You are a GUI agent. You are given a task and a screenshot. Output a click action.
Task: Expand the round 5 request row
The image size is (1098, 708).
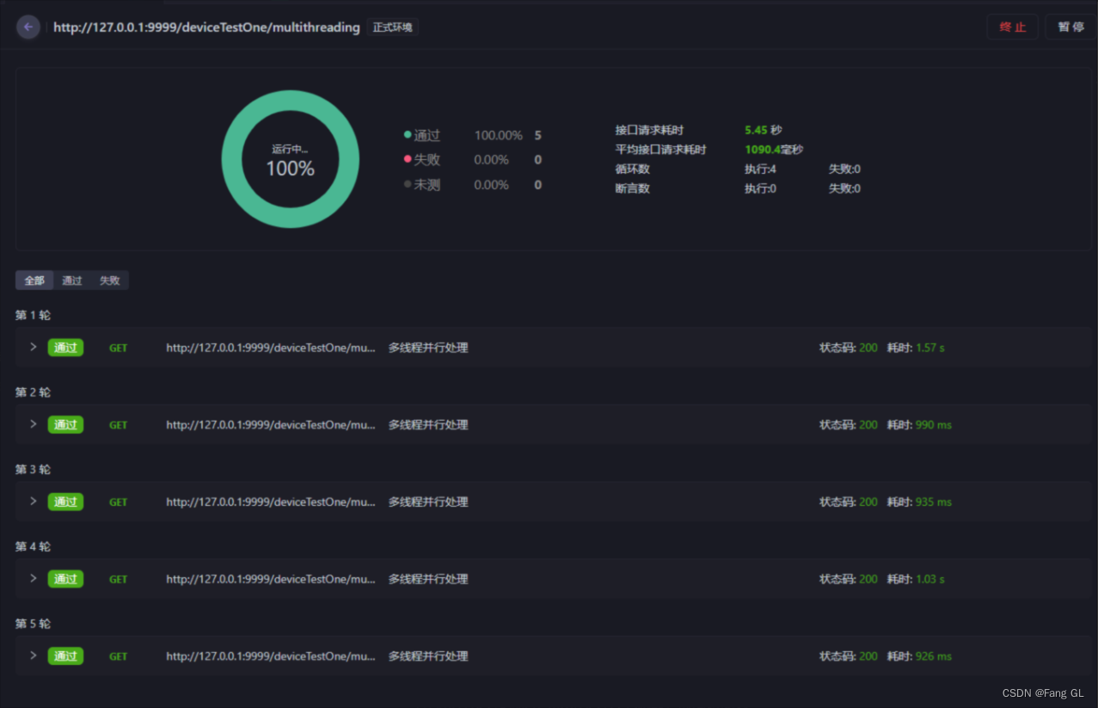coord(34,656)
